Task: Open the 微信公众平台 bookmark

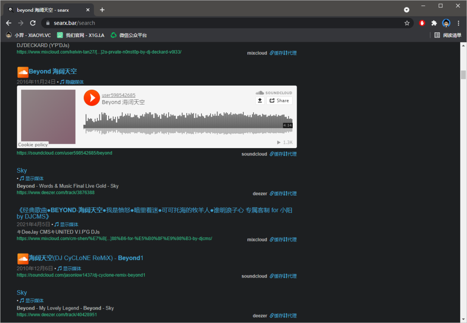Action: pyautogui.click(x=129, y=35)
